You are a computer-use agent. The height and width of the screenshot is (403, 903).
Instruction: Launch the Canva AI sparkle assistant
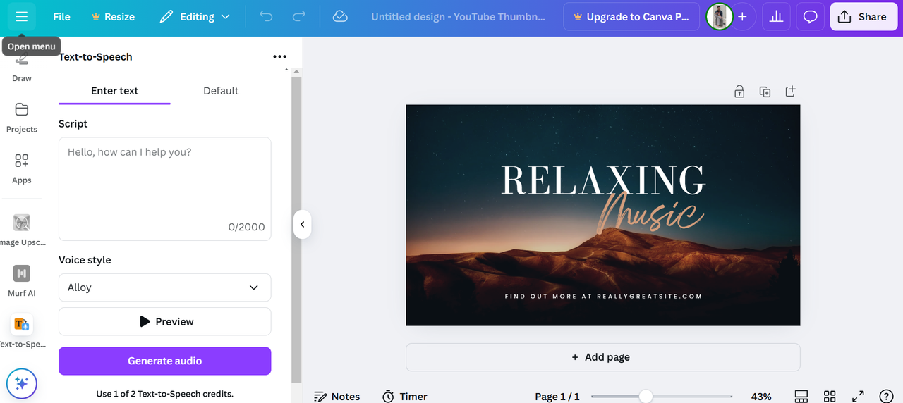(22, 383)
